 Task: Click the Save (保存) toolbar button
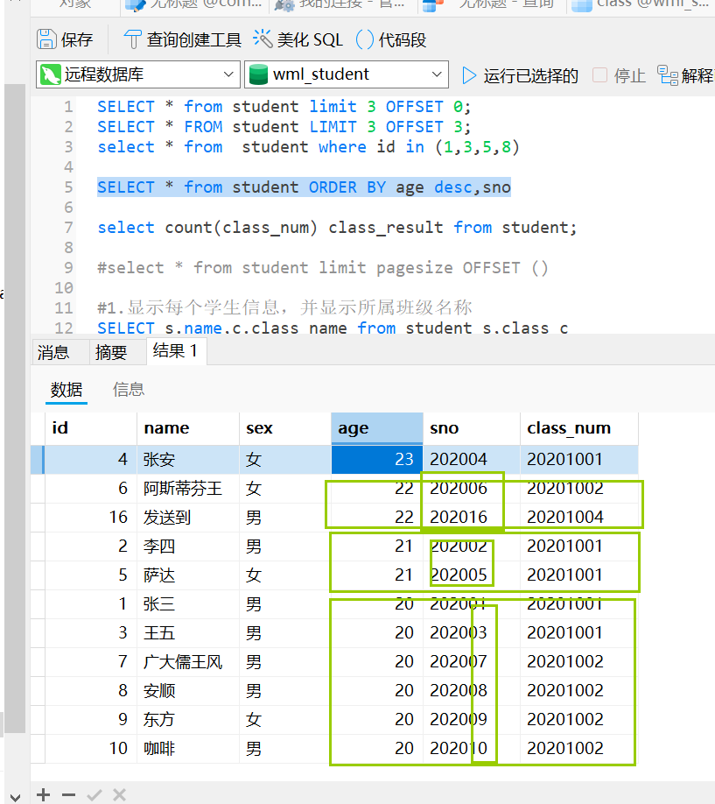(x=65, y=39)
